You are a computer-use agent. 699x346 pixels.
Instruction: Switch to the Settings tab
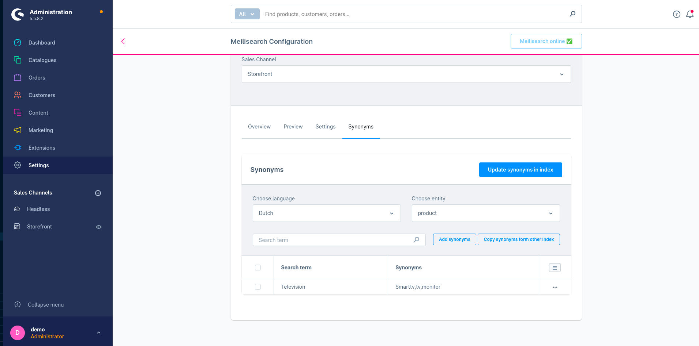[326, 127]
